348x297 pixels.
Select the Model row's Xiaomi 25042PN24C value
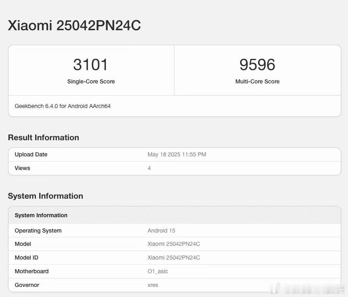(x=174, y=244)
